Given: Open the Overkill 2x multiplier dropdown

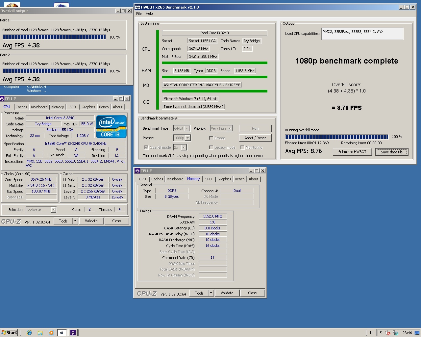Looking at the screenshot, I should [184, 147].
